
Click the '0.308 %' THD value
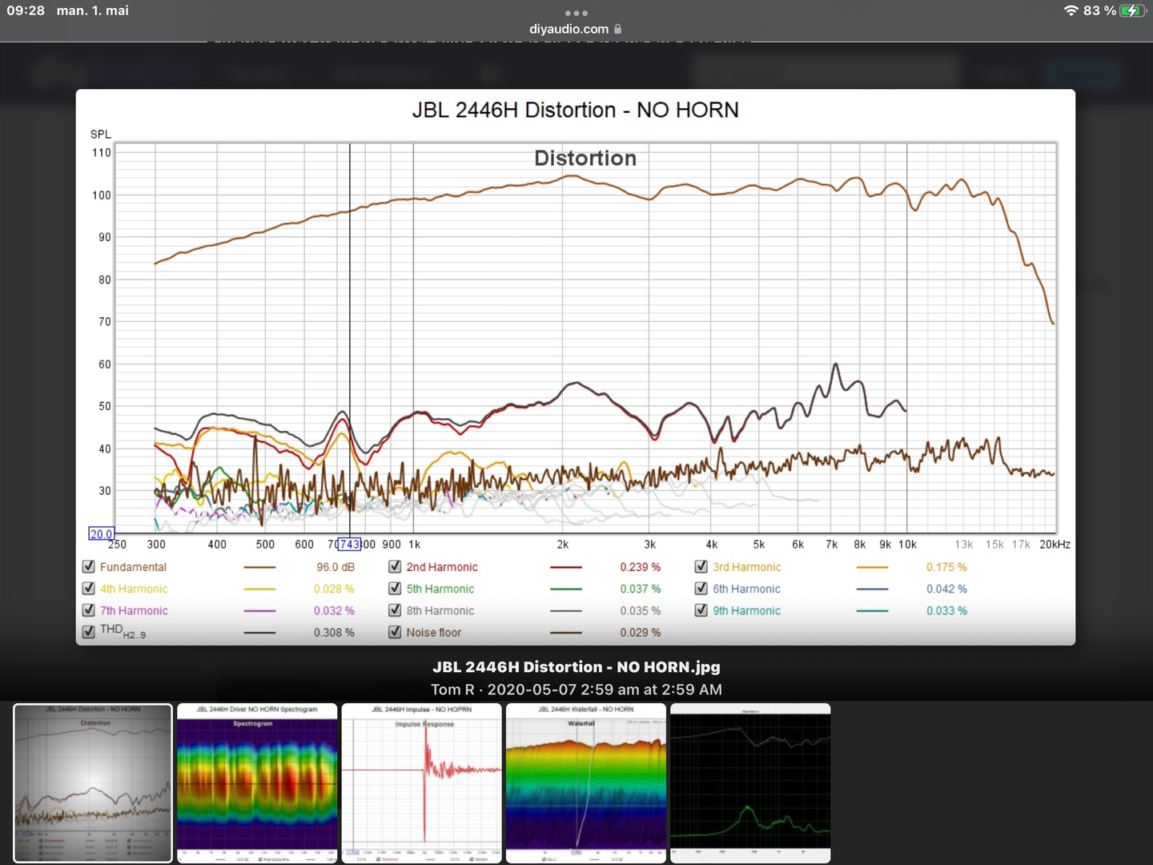[334, 633]
